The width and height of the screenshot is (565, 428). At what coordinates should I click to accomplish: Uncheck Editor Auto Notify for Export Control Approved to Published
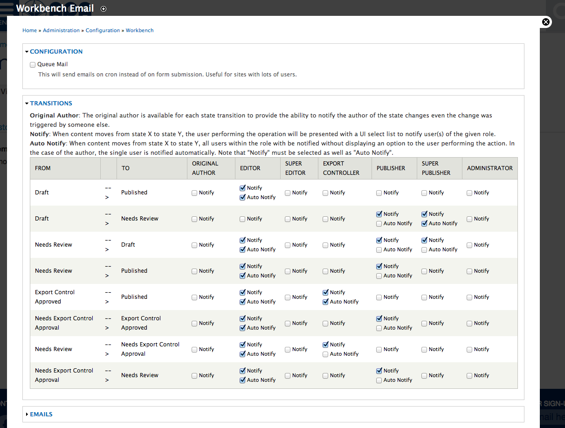[243, 302]
